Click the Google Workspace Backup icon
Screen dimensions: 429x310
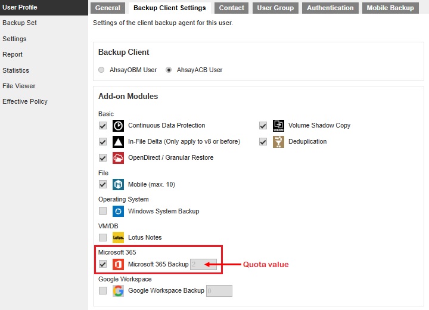119,290
